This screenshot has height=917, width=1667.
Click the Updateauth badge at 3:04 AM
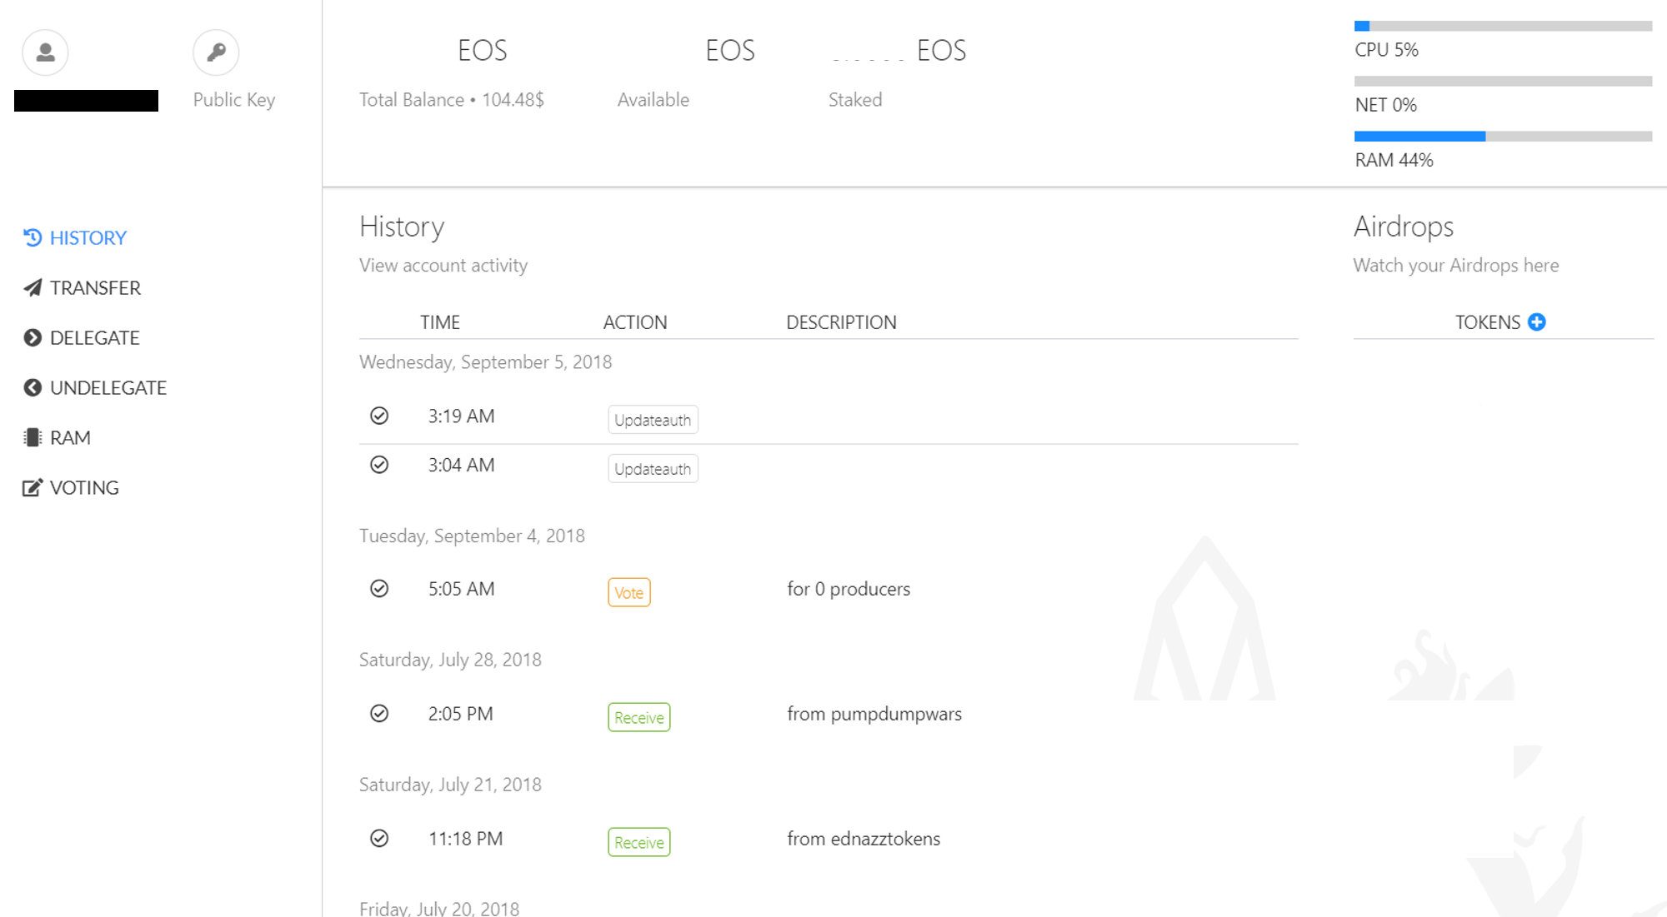pos(653,469)
